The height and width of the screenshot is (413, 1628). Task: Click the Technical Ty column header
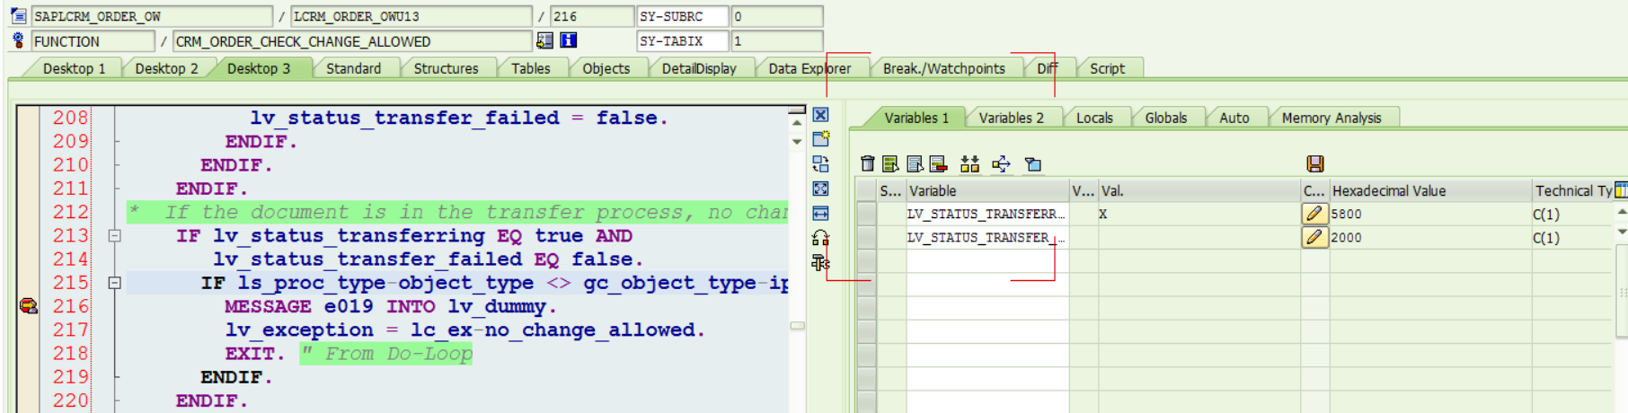point(1573,190)
